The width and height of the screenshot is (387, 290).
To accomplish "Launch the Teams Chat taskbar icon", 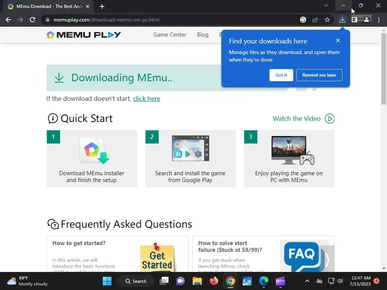I will coord(180,281).
